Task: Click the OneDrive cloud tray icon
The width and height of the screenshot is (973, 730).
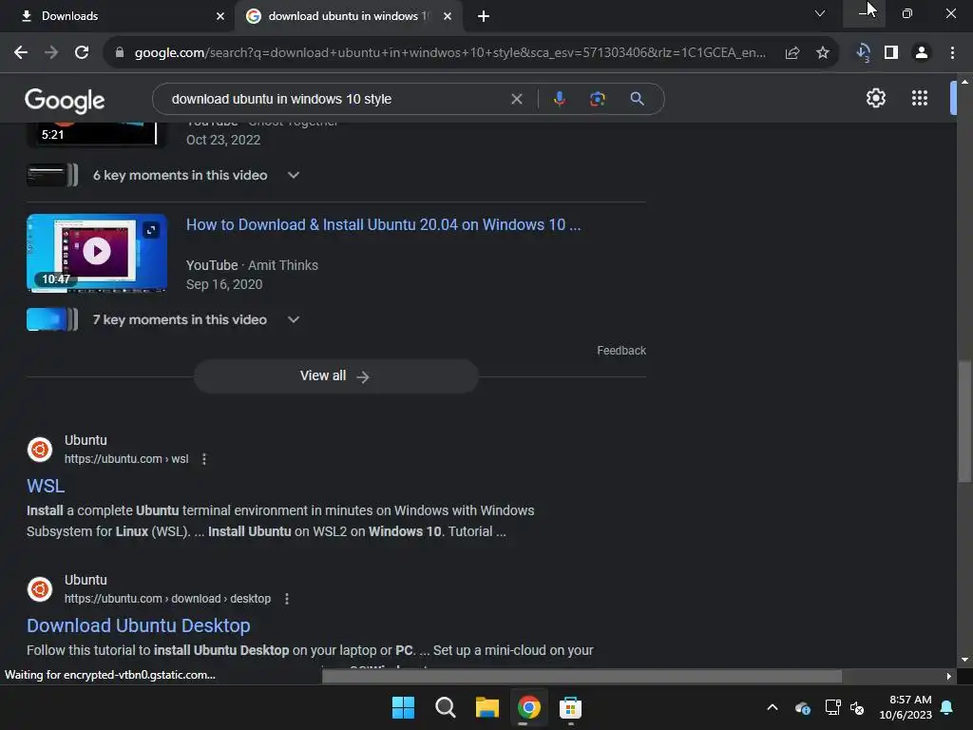Action: [802, 707]
